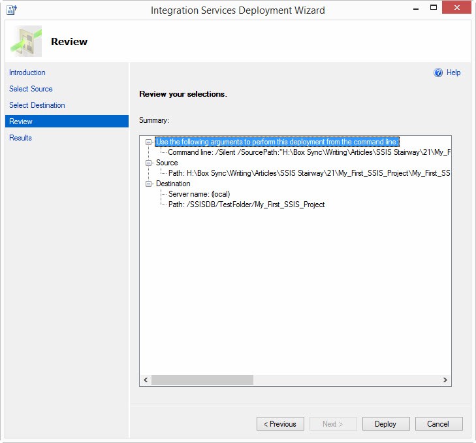The image size is (476, 443).
Task: Go to the Introduction step
Action: point(27,73)
